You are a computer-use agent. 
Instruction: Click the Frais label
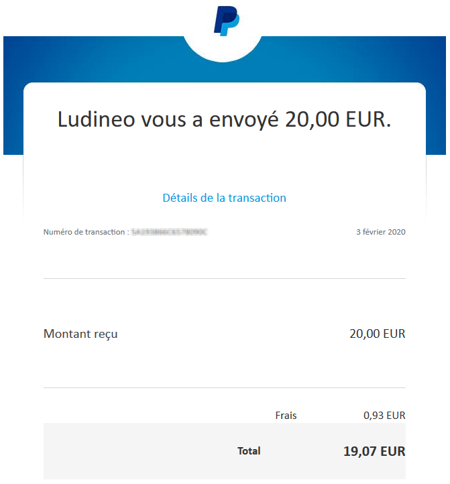pos(286,416)
